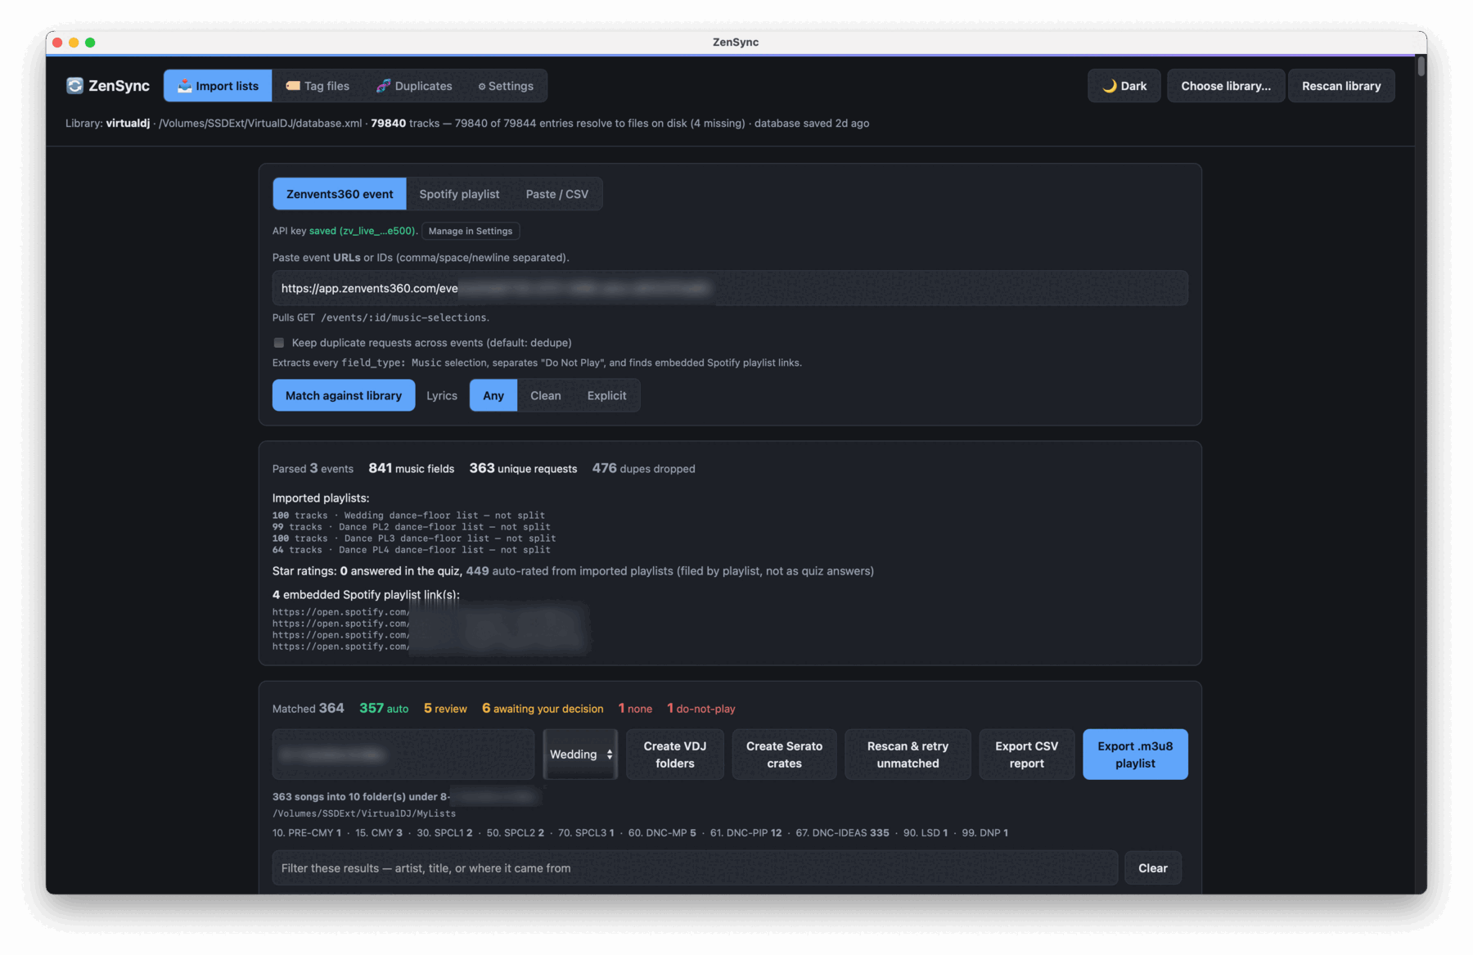Open the Duplicates tab
This screenshot has width=1473, height=955.
pyautogui.click(x=414, y=86)
